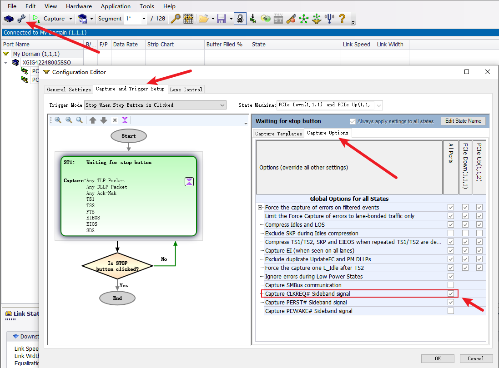The height and width of the screenshot is (368, 499).
Task: Click the download-to-board arrow icon
Action: coord(253,19)
